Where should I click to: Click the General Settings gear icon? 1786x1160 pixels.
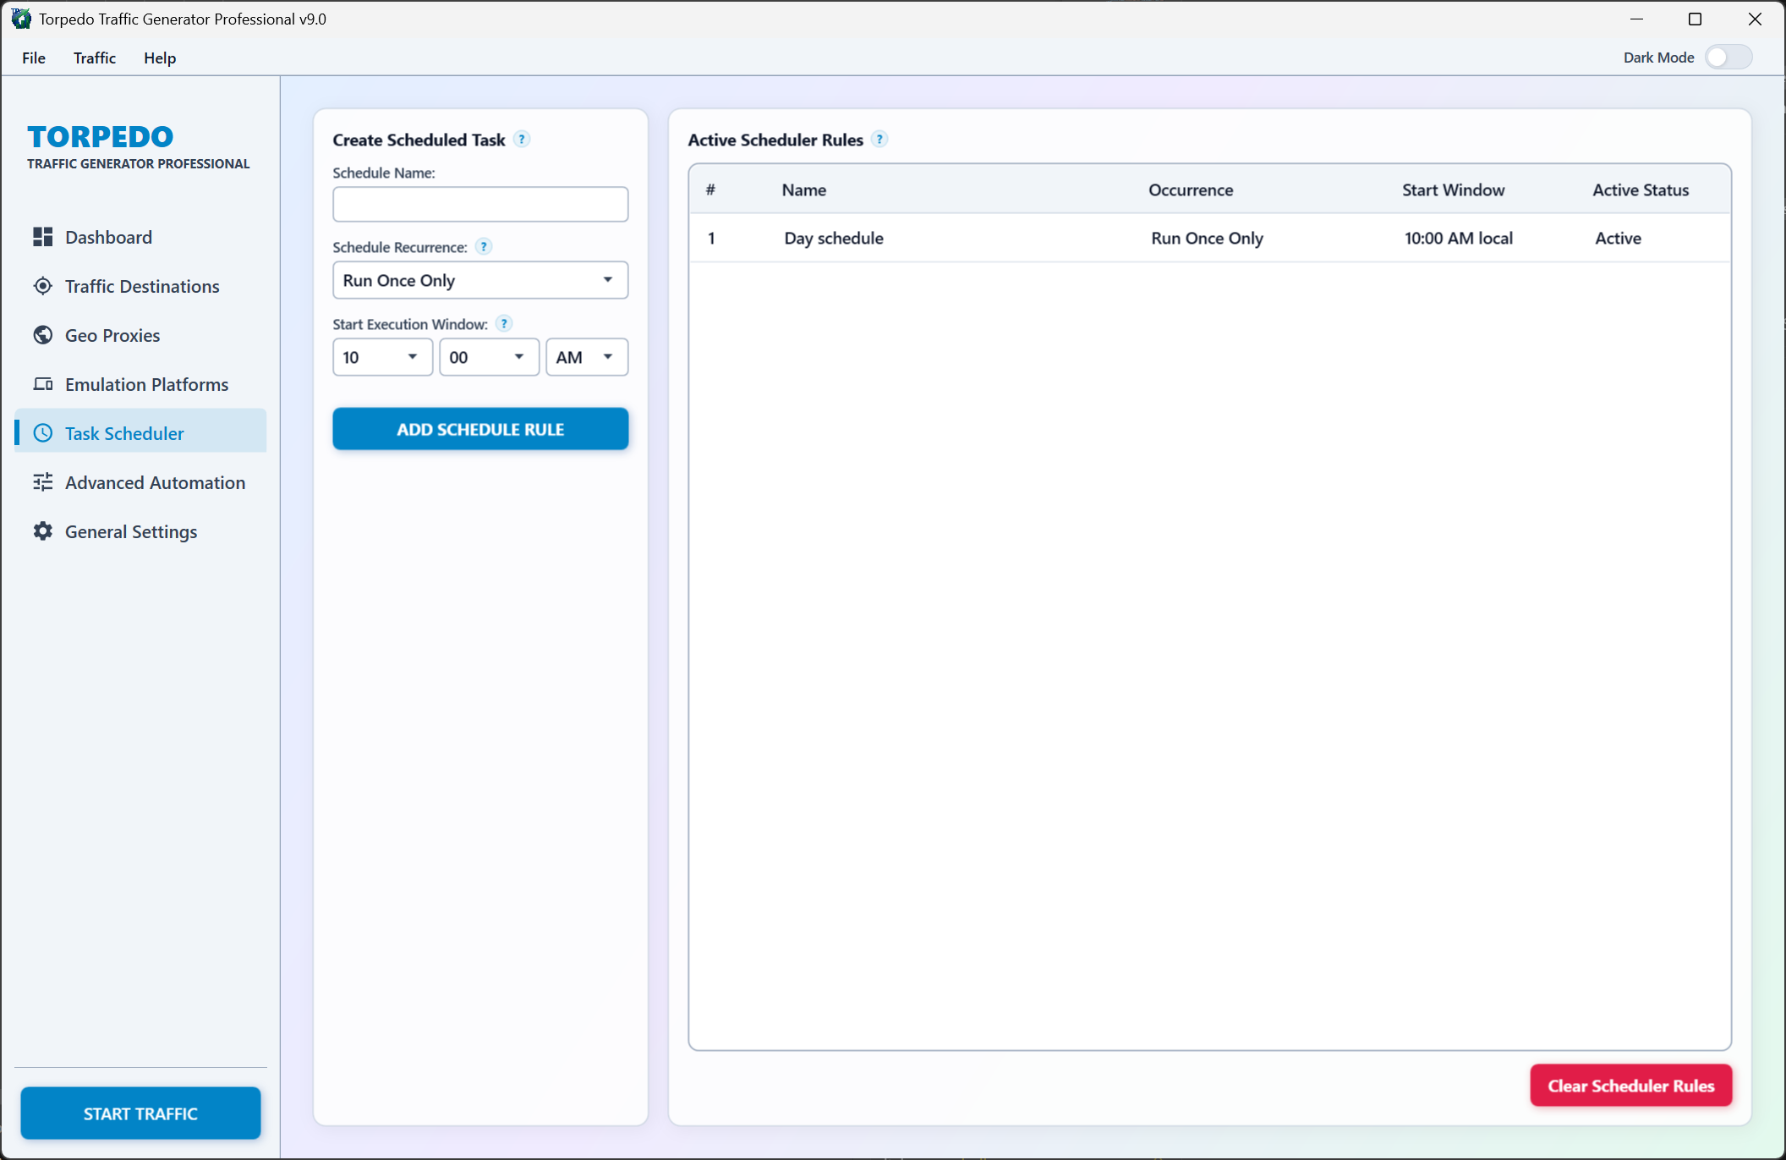click(42, 531)
